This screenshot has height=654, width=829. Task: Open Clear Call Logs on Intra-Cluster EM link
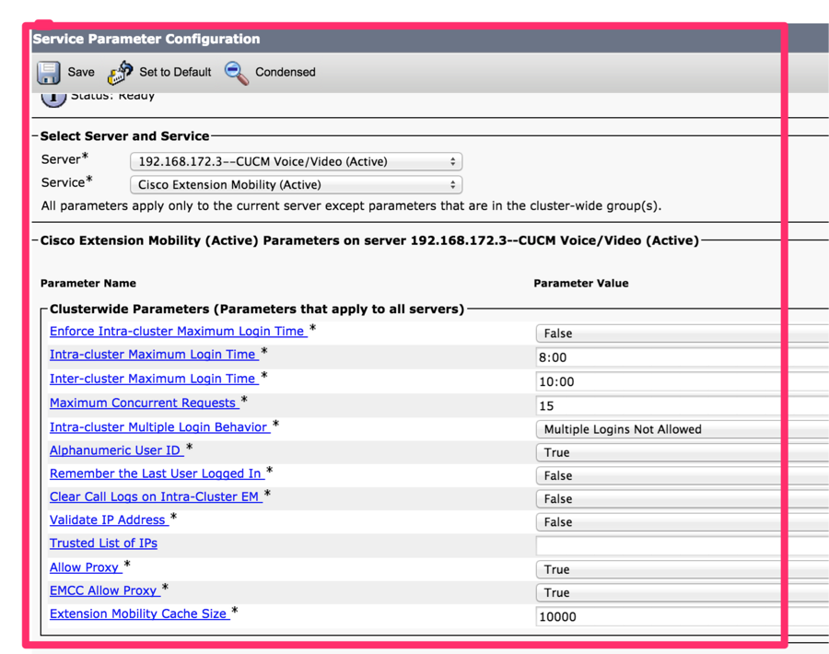[156, 497]
